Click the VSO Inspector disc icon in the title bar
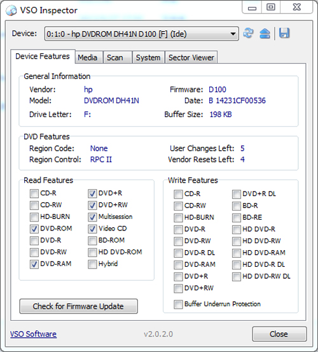This screenshot has height=352, width=318. [11, 10]
